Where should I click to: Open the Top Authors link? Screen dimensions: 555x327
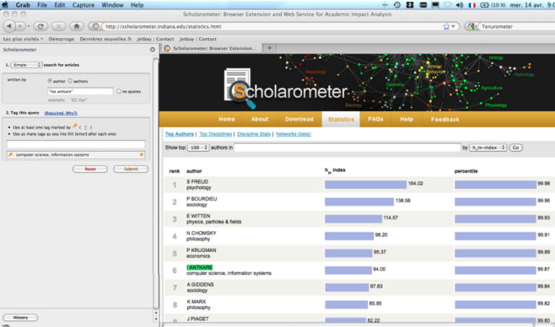(x=179, y=134)
